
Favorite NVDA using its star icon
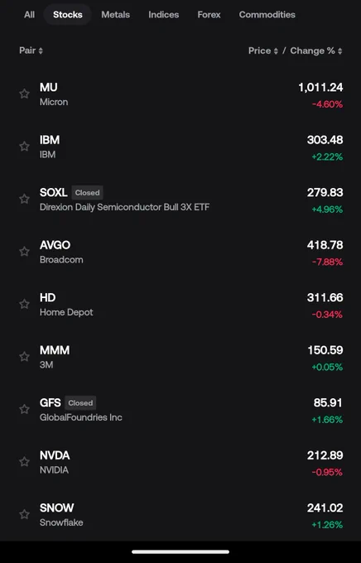[25, 461]
